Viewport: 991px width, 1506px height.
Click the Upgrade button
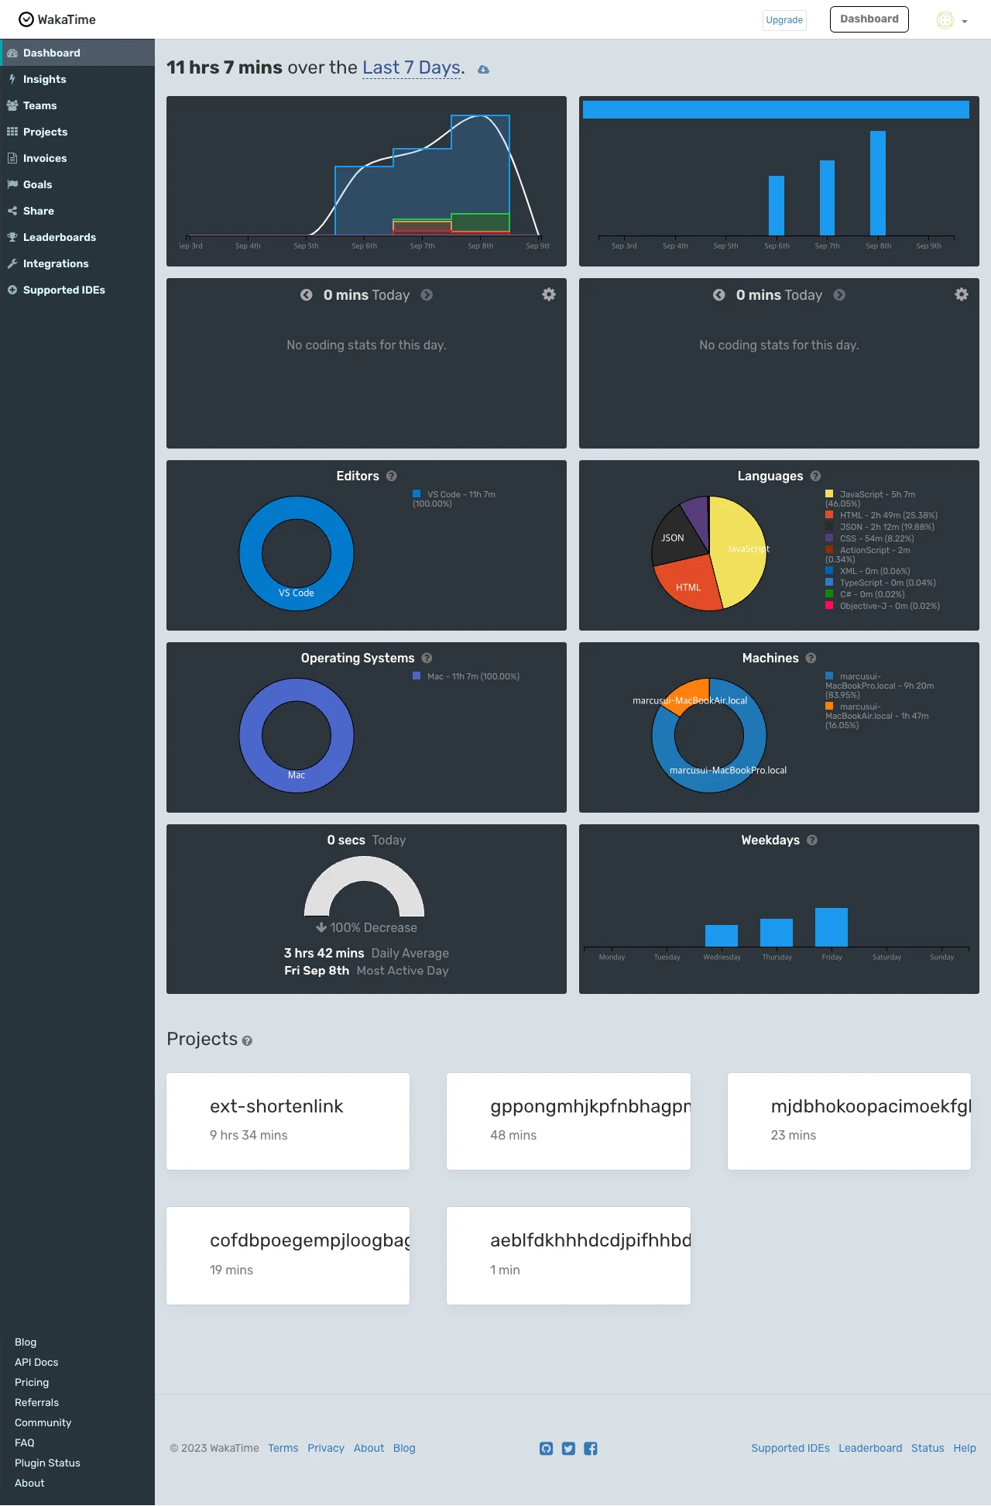point(784,20)
